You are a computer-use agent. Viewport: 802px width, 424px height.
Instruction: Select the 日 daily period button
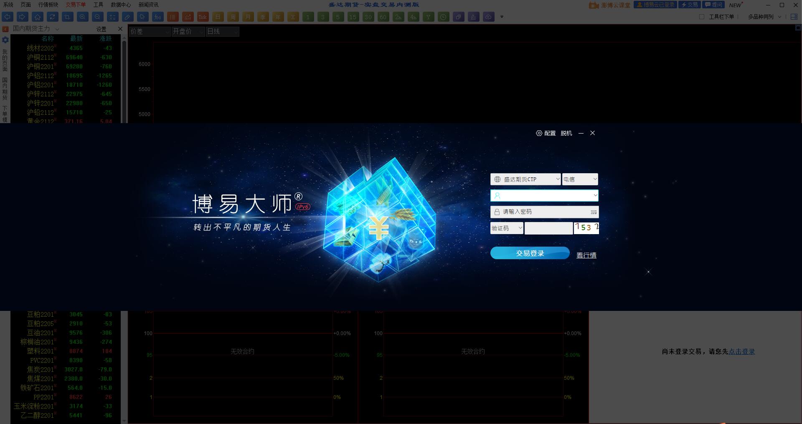(218, 17)
